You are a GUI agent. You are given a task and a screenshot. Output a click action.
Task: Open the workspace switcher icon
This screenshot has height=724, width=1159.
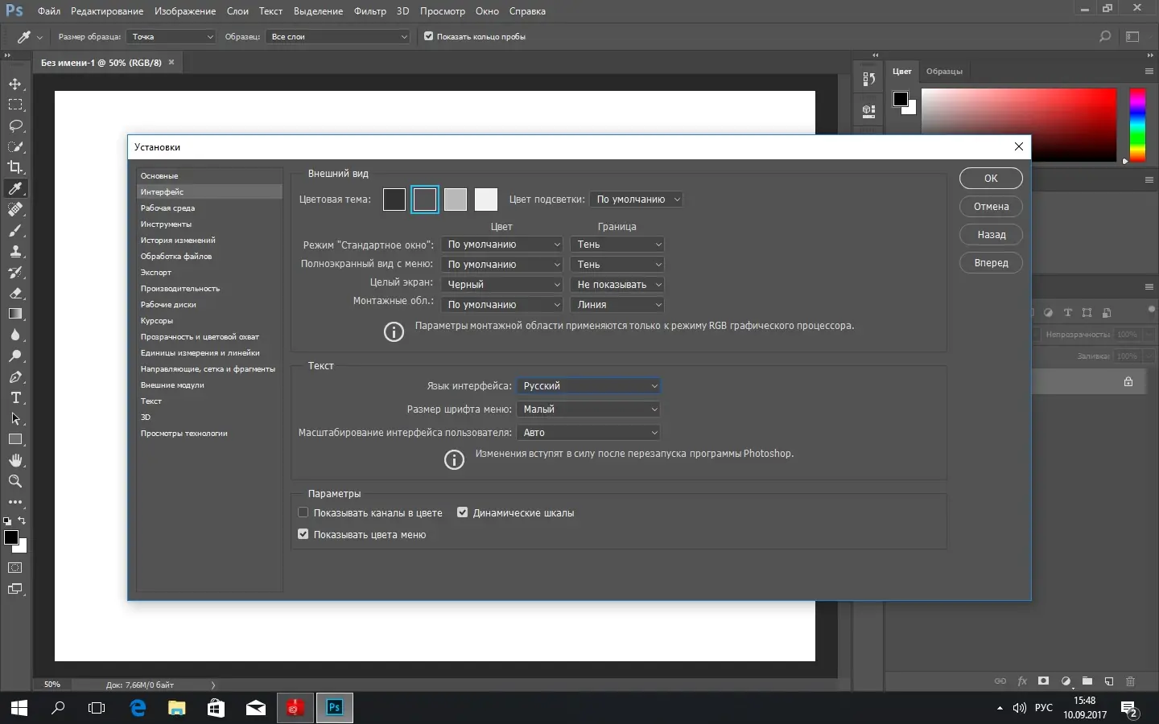pyautogui.click(x=1132, y=36)
